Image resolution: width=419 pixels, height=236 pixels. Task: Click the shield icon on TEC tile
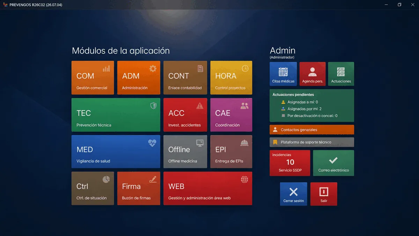click(153, 106)
